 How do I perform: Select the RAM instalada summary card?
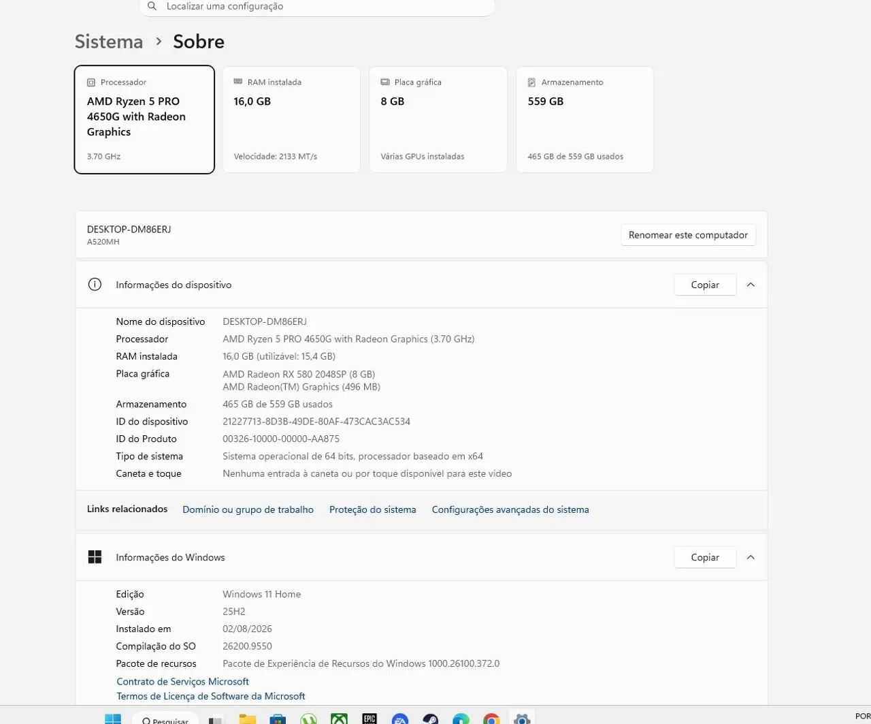point(291,119)
